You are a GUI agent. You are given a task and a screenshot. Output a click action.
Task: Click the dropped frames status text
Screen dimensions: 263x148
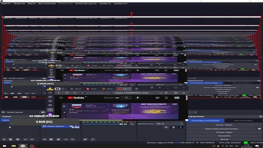click(x=160, y=143)
